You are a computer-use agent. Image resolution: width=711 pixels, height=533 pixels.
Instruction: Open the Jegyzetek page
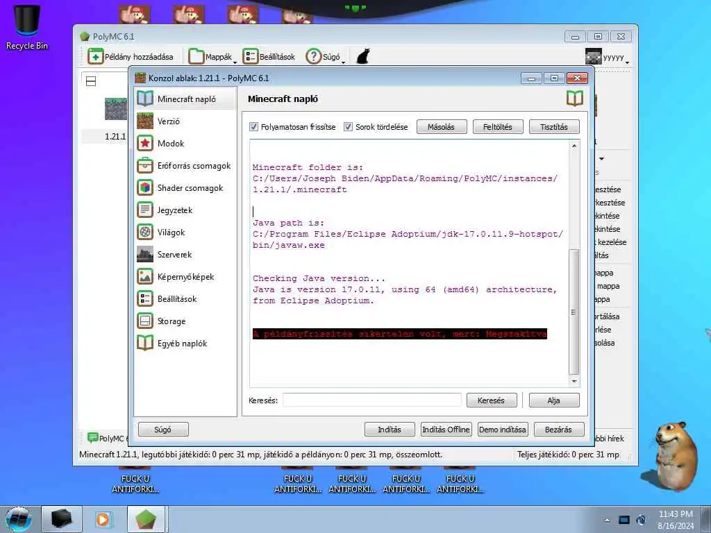click(185, 210)
